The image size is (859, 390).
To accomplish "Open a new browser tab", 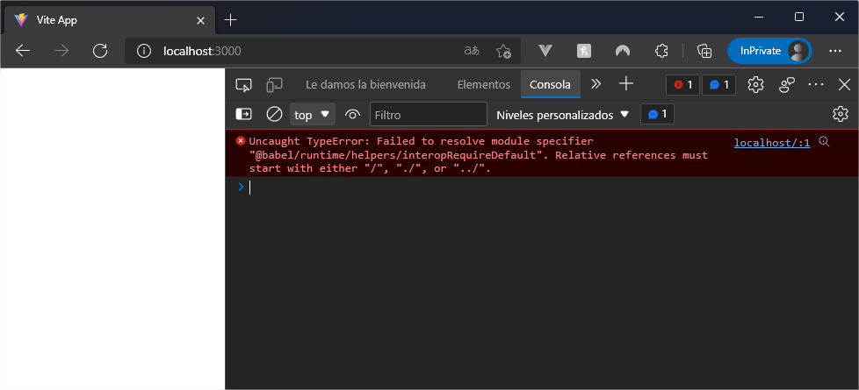I will (x=231, y=20).
